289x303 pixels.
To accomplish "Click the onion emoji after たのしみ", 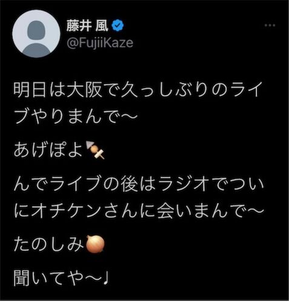I will [x=95, y=244].
